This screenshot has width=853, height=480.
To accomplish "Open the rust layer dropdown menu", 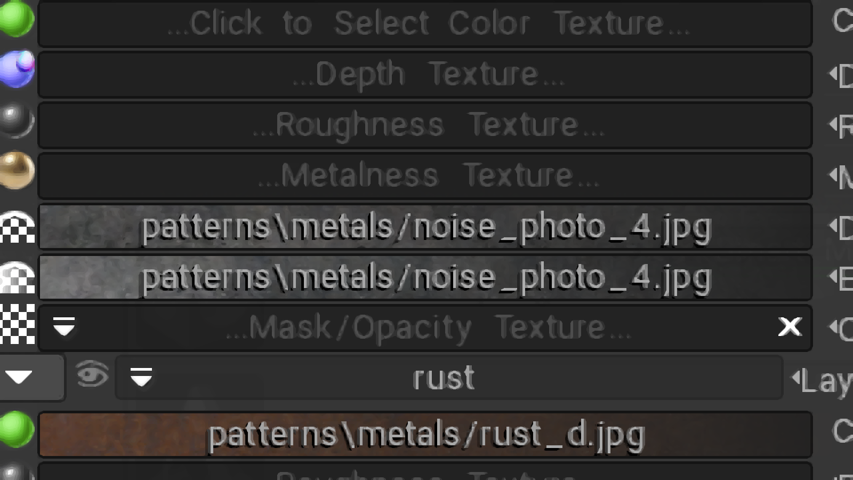I will click(x=141, y=377).
